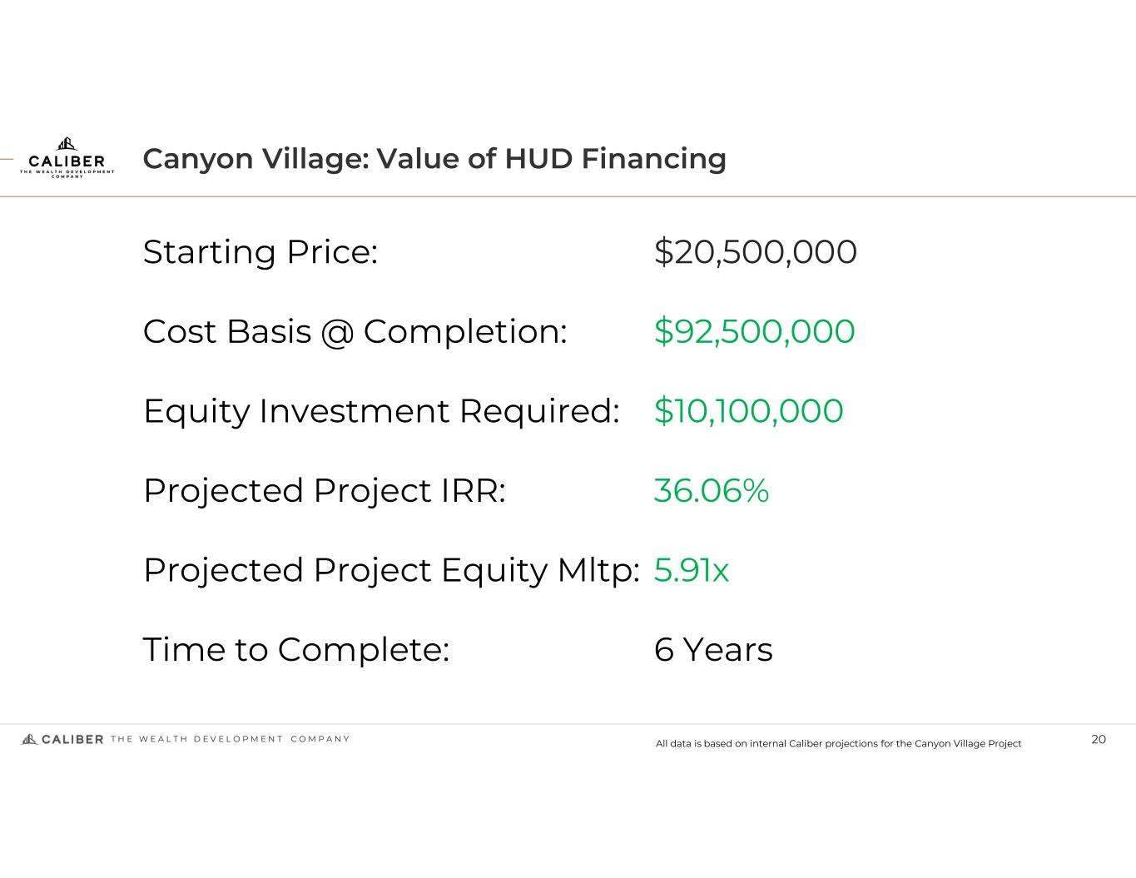Click the 'Time to Complete:' label
The height and width of the screenshot is (878, 1136).
[296, 649]
